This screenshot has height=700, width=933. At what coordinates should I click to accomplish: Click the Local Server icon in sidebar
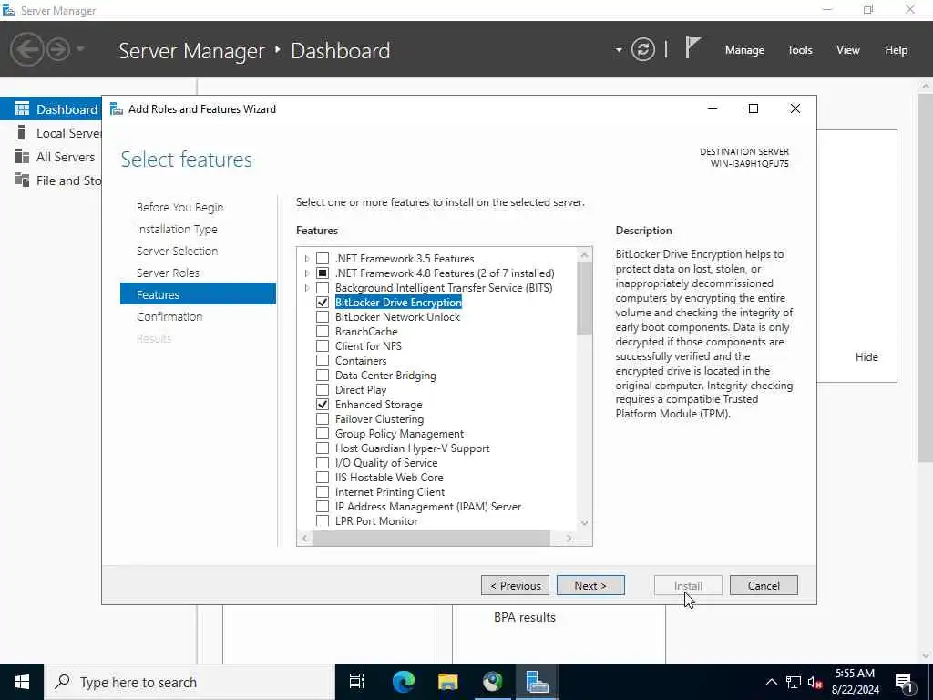(22, 132)
